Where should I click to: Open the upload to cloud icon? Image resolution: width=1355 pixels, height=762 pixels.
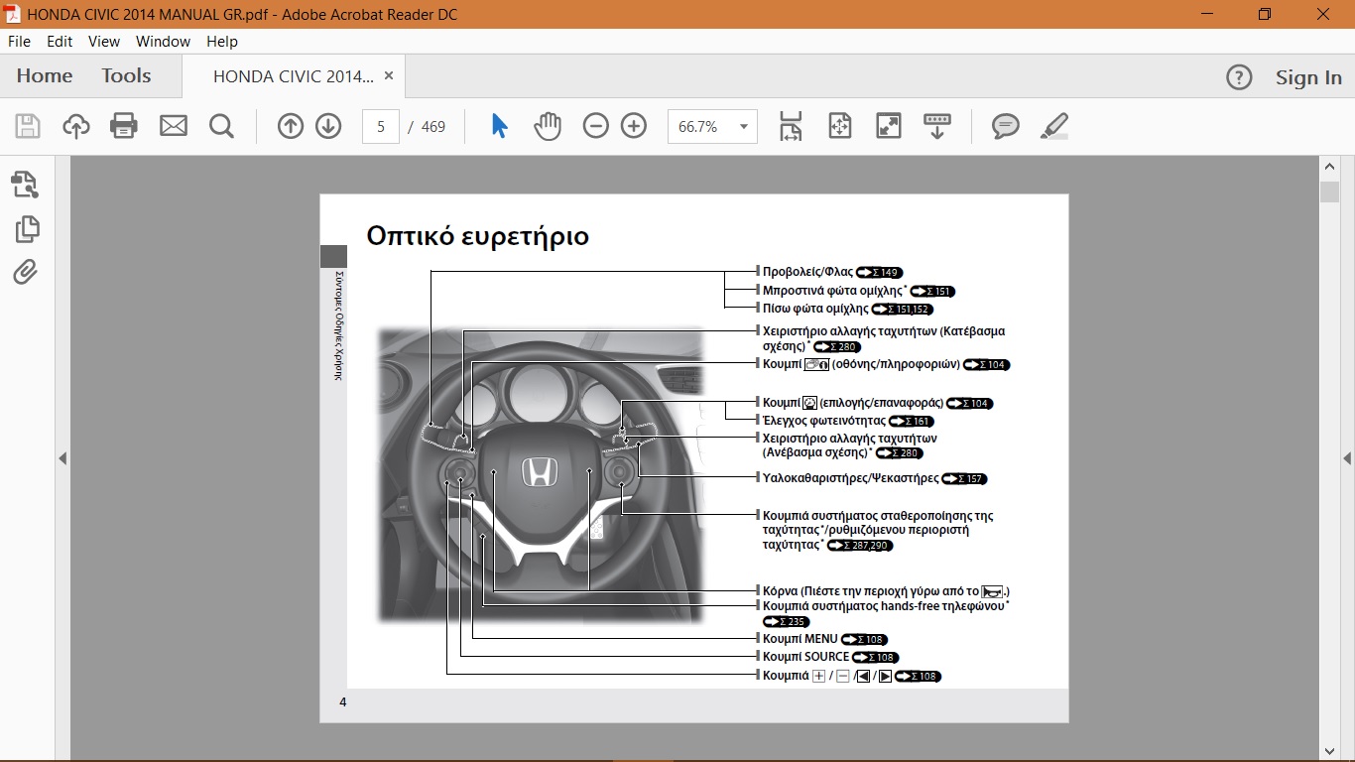click(75, 126)
